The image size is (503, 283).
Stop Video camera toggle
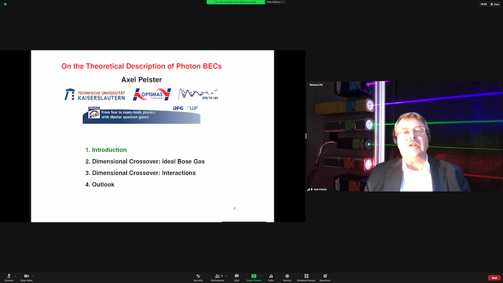(26, 277)
